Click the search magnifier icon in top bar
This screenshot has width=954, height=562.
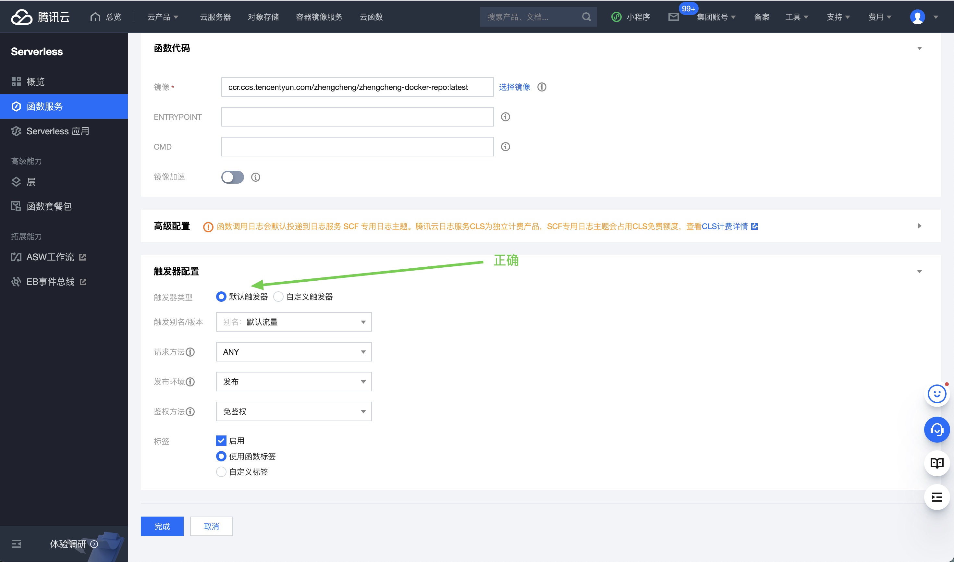pyautogui.click(x=586, y=17)
